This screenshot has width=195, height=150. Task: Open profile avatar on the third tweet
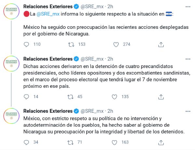(x=12, y=118)
